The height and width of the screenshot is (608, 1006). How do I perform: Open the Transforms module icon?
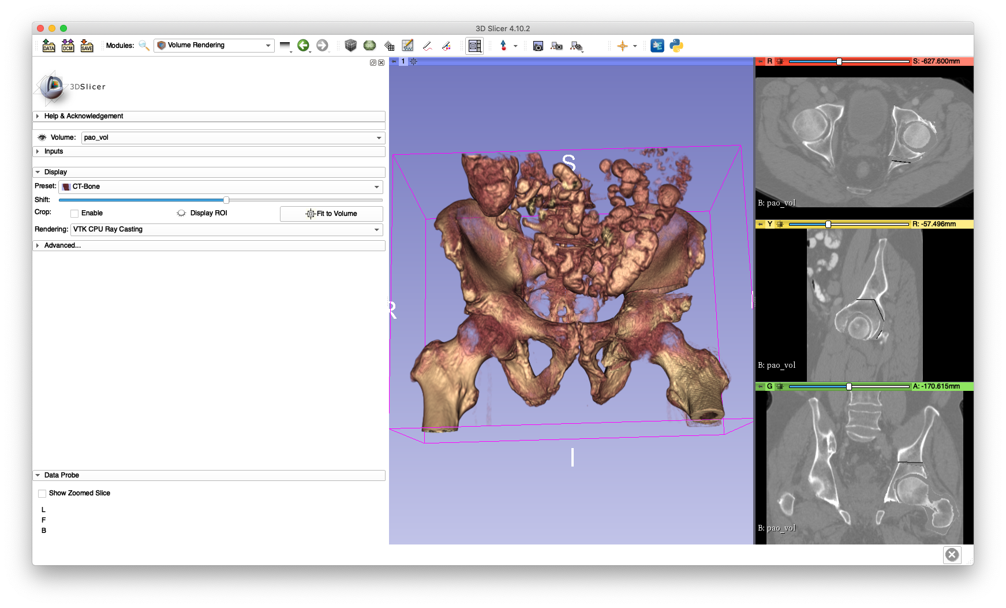tap(389, 46)
